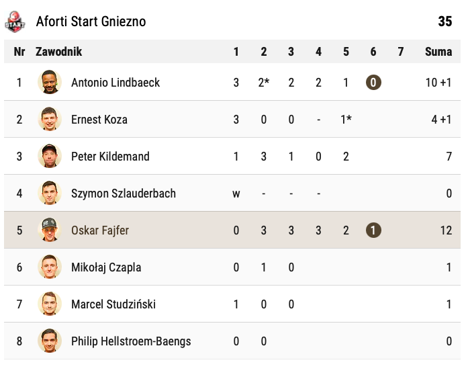This screenshot has height=383, width=468.
Task: Click Oskar Fajfer's heat 6 score badge
Action: [373, 230]
